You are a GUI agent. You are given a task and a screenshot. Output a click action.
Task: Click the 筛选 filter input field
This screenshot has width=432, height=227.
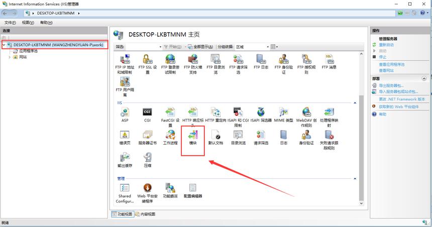144,47
